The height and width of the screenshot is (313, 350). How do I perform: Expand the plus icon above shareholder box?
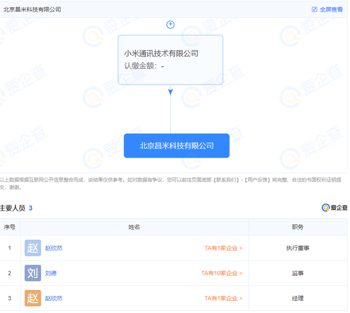coord(170,24)
